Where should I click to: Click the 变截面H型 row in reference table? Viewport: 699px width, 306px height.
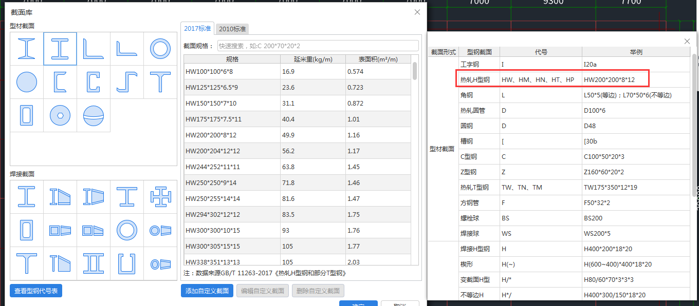pyautogui.click(x=574, y=279)
